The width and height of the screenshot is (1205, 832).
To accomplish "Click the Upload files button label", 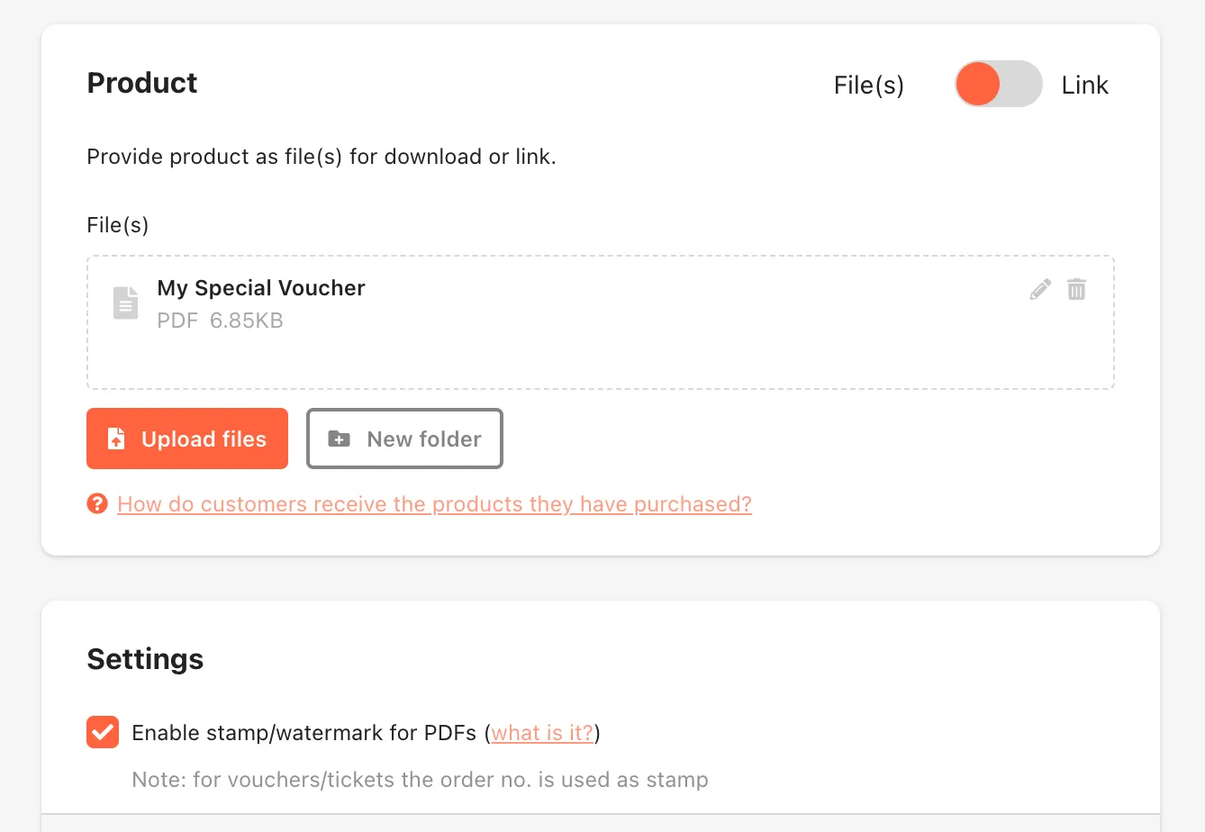I will pos(204,439).
